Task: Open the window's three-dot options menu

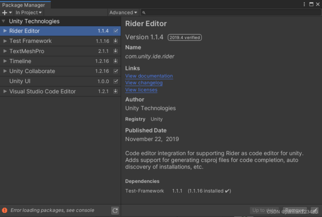Action: tap(304, 4)
